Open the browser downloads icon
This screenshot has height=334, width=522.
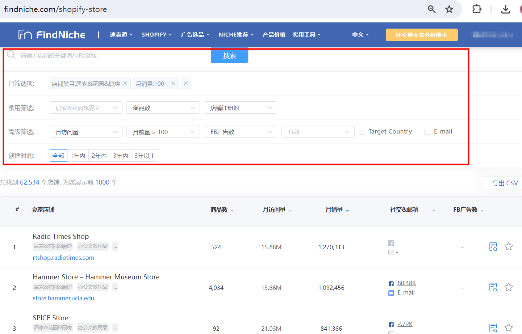click(505, 9)
